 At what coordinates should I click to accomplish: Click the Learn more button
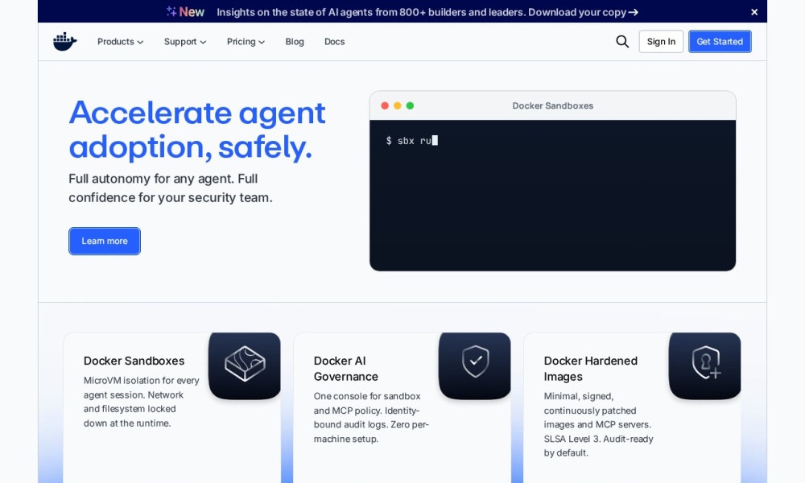tap(105, 241)
